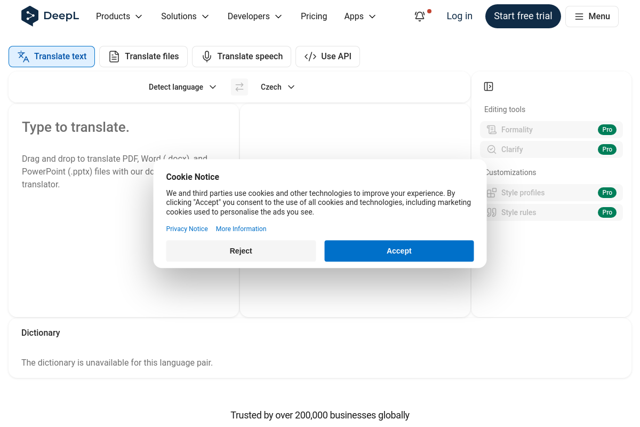The width and height of the screenshot is (640, 427).
Task: Switch to the Translate speech tab
Action: 242,57
